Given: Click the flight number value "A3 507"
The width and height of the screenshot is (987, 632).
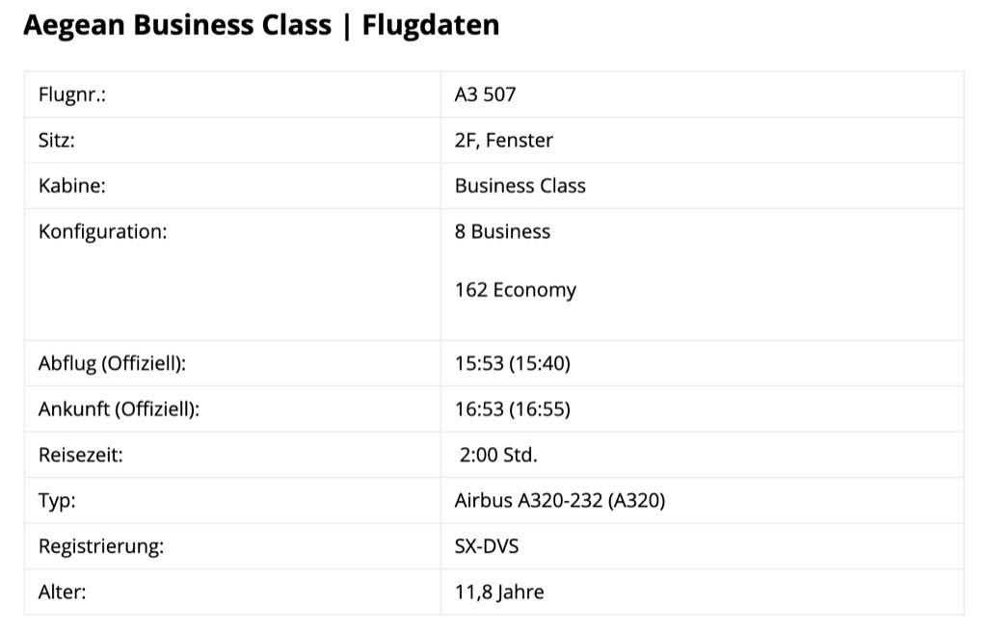Looking at the screenshot, I should point(485,94).
